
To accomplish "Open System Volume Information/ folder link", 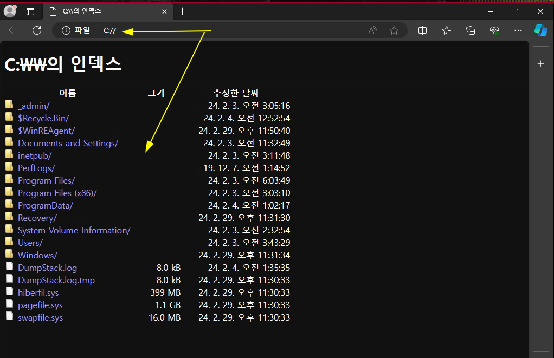I will 74,231.
